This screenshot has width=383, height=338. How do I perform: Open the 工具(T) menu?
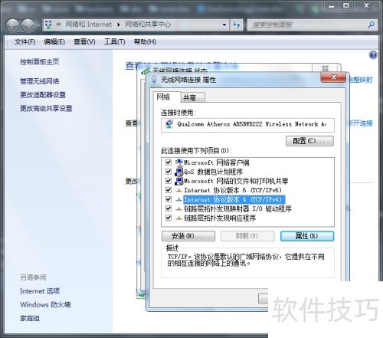[x=114, y=41]
